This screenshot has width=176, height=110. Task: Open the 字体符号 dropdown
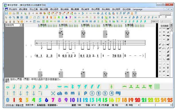(x=14, y=25)
